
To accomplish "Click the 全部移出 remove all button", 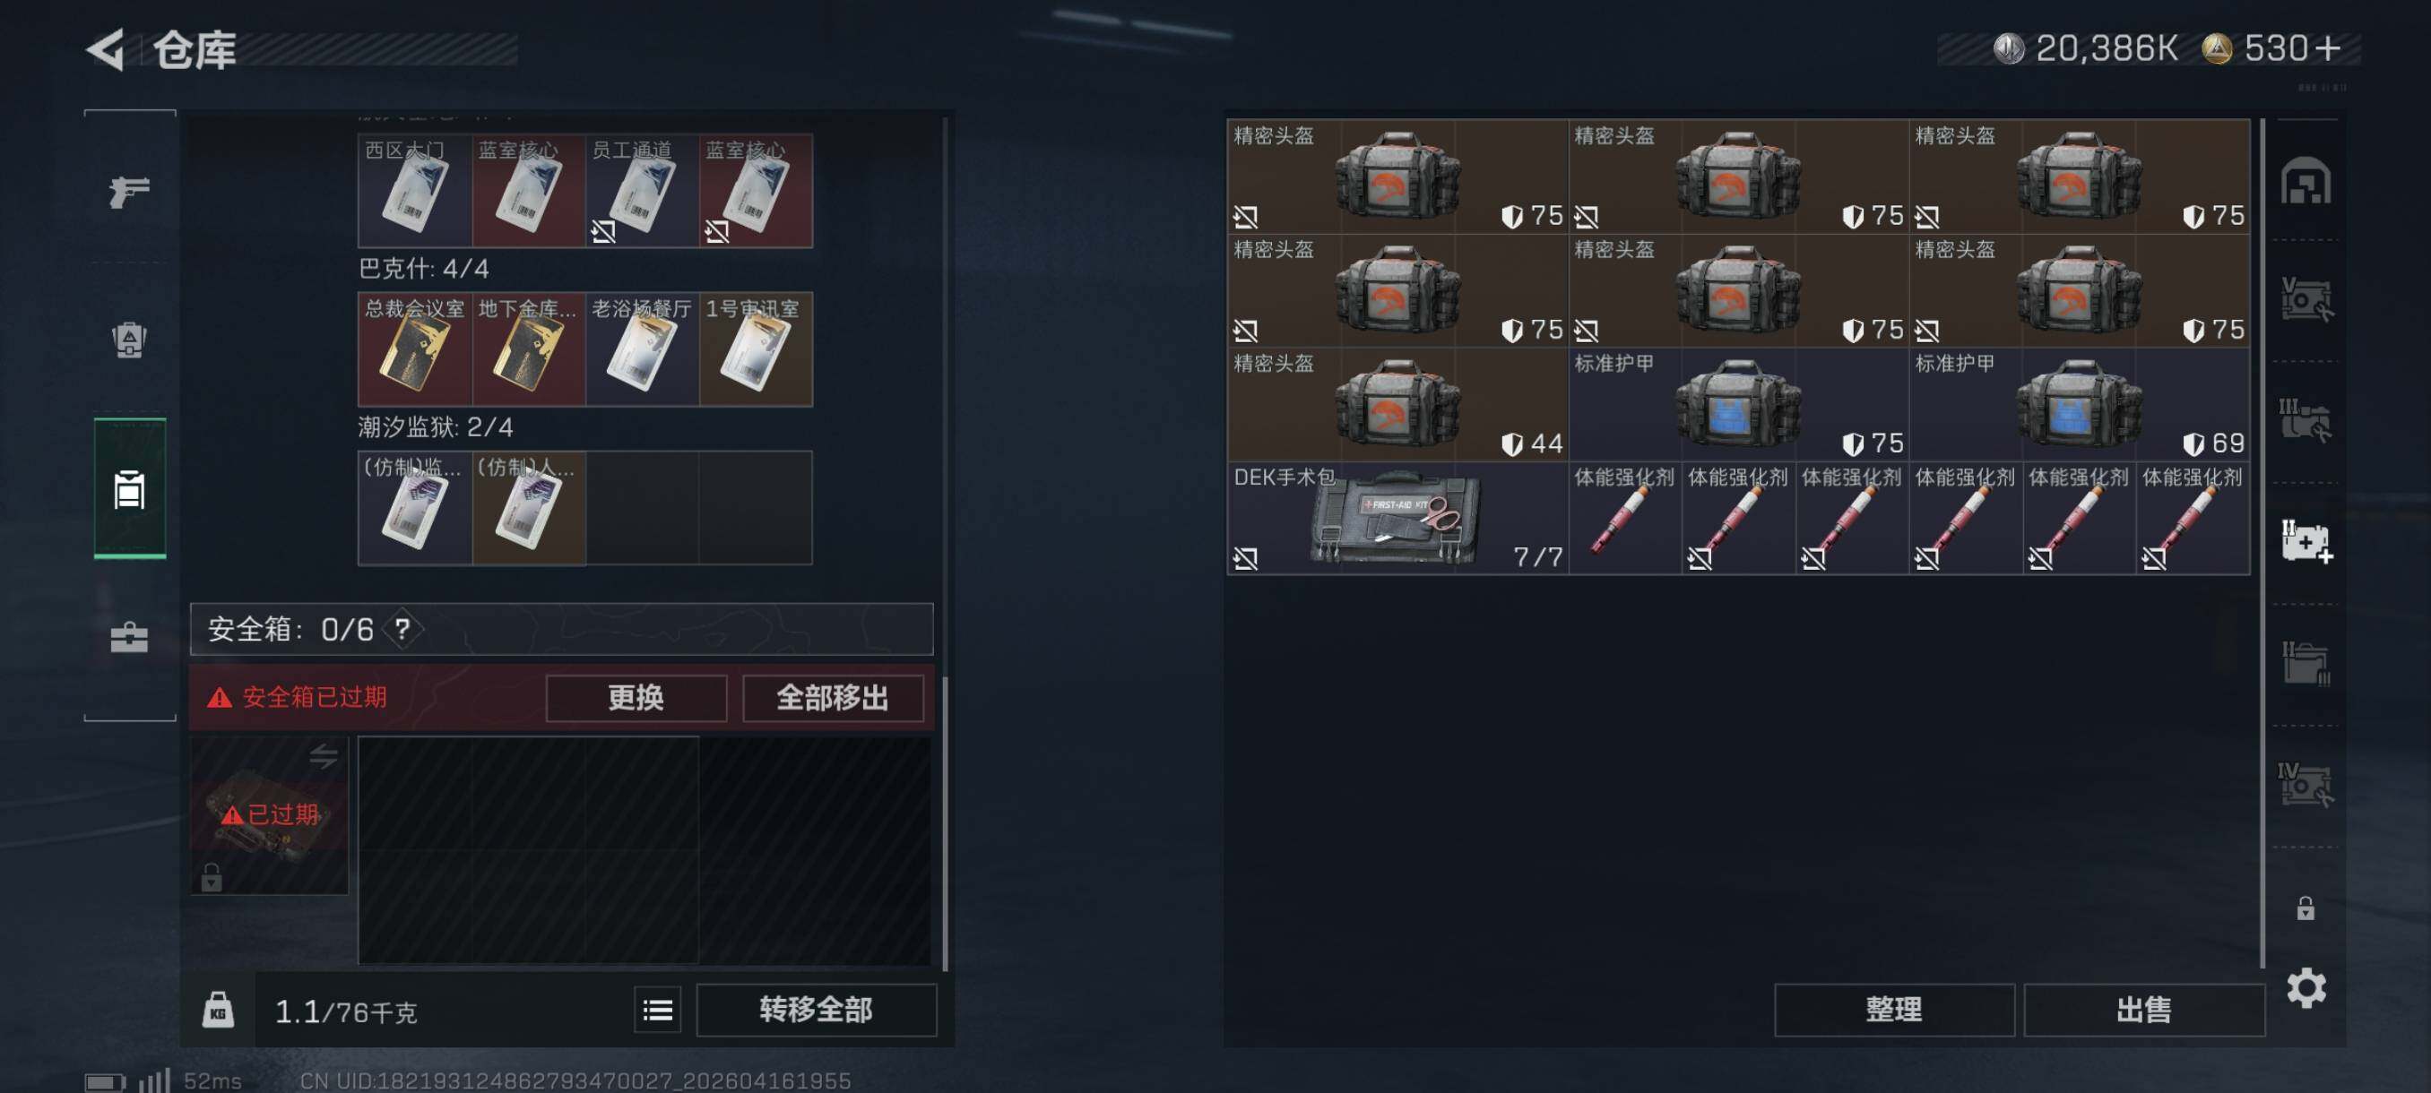I will (833, 698).
